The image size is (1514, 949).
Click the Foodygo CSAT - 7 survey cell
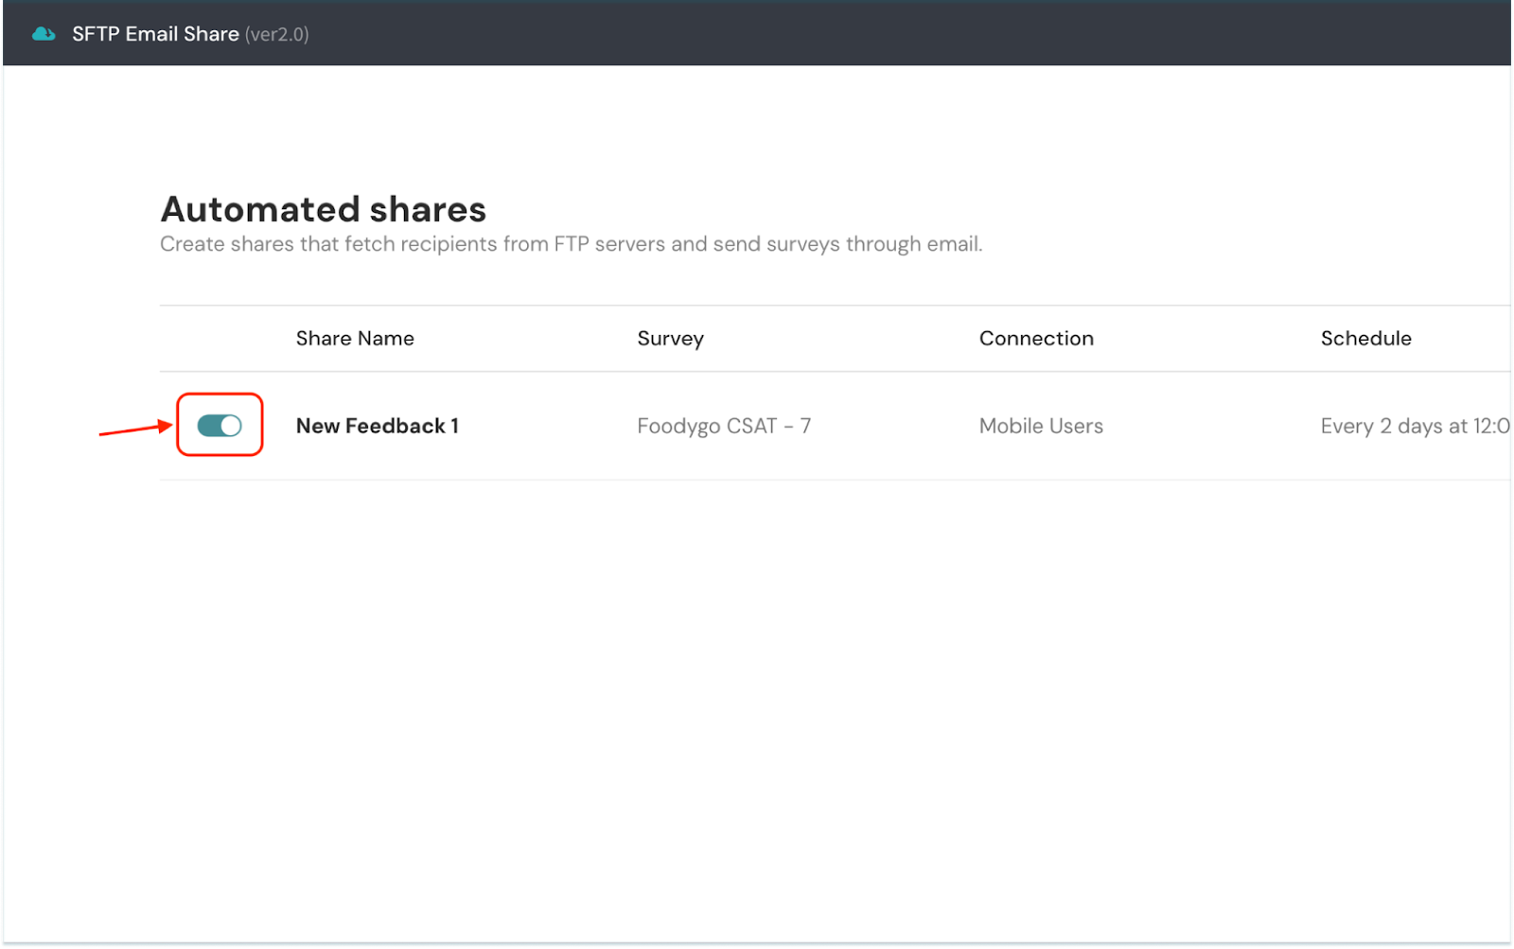[724, 426]
